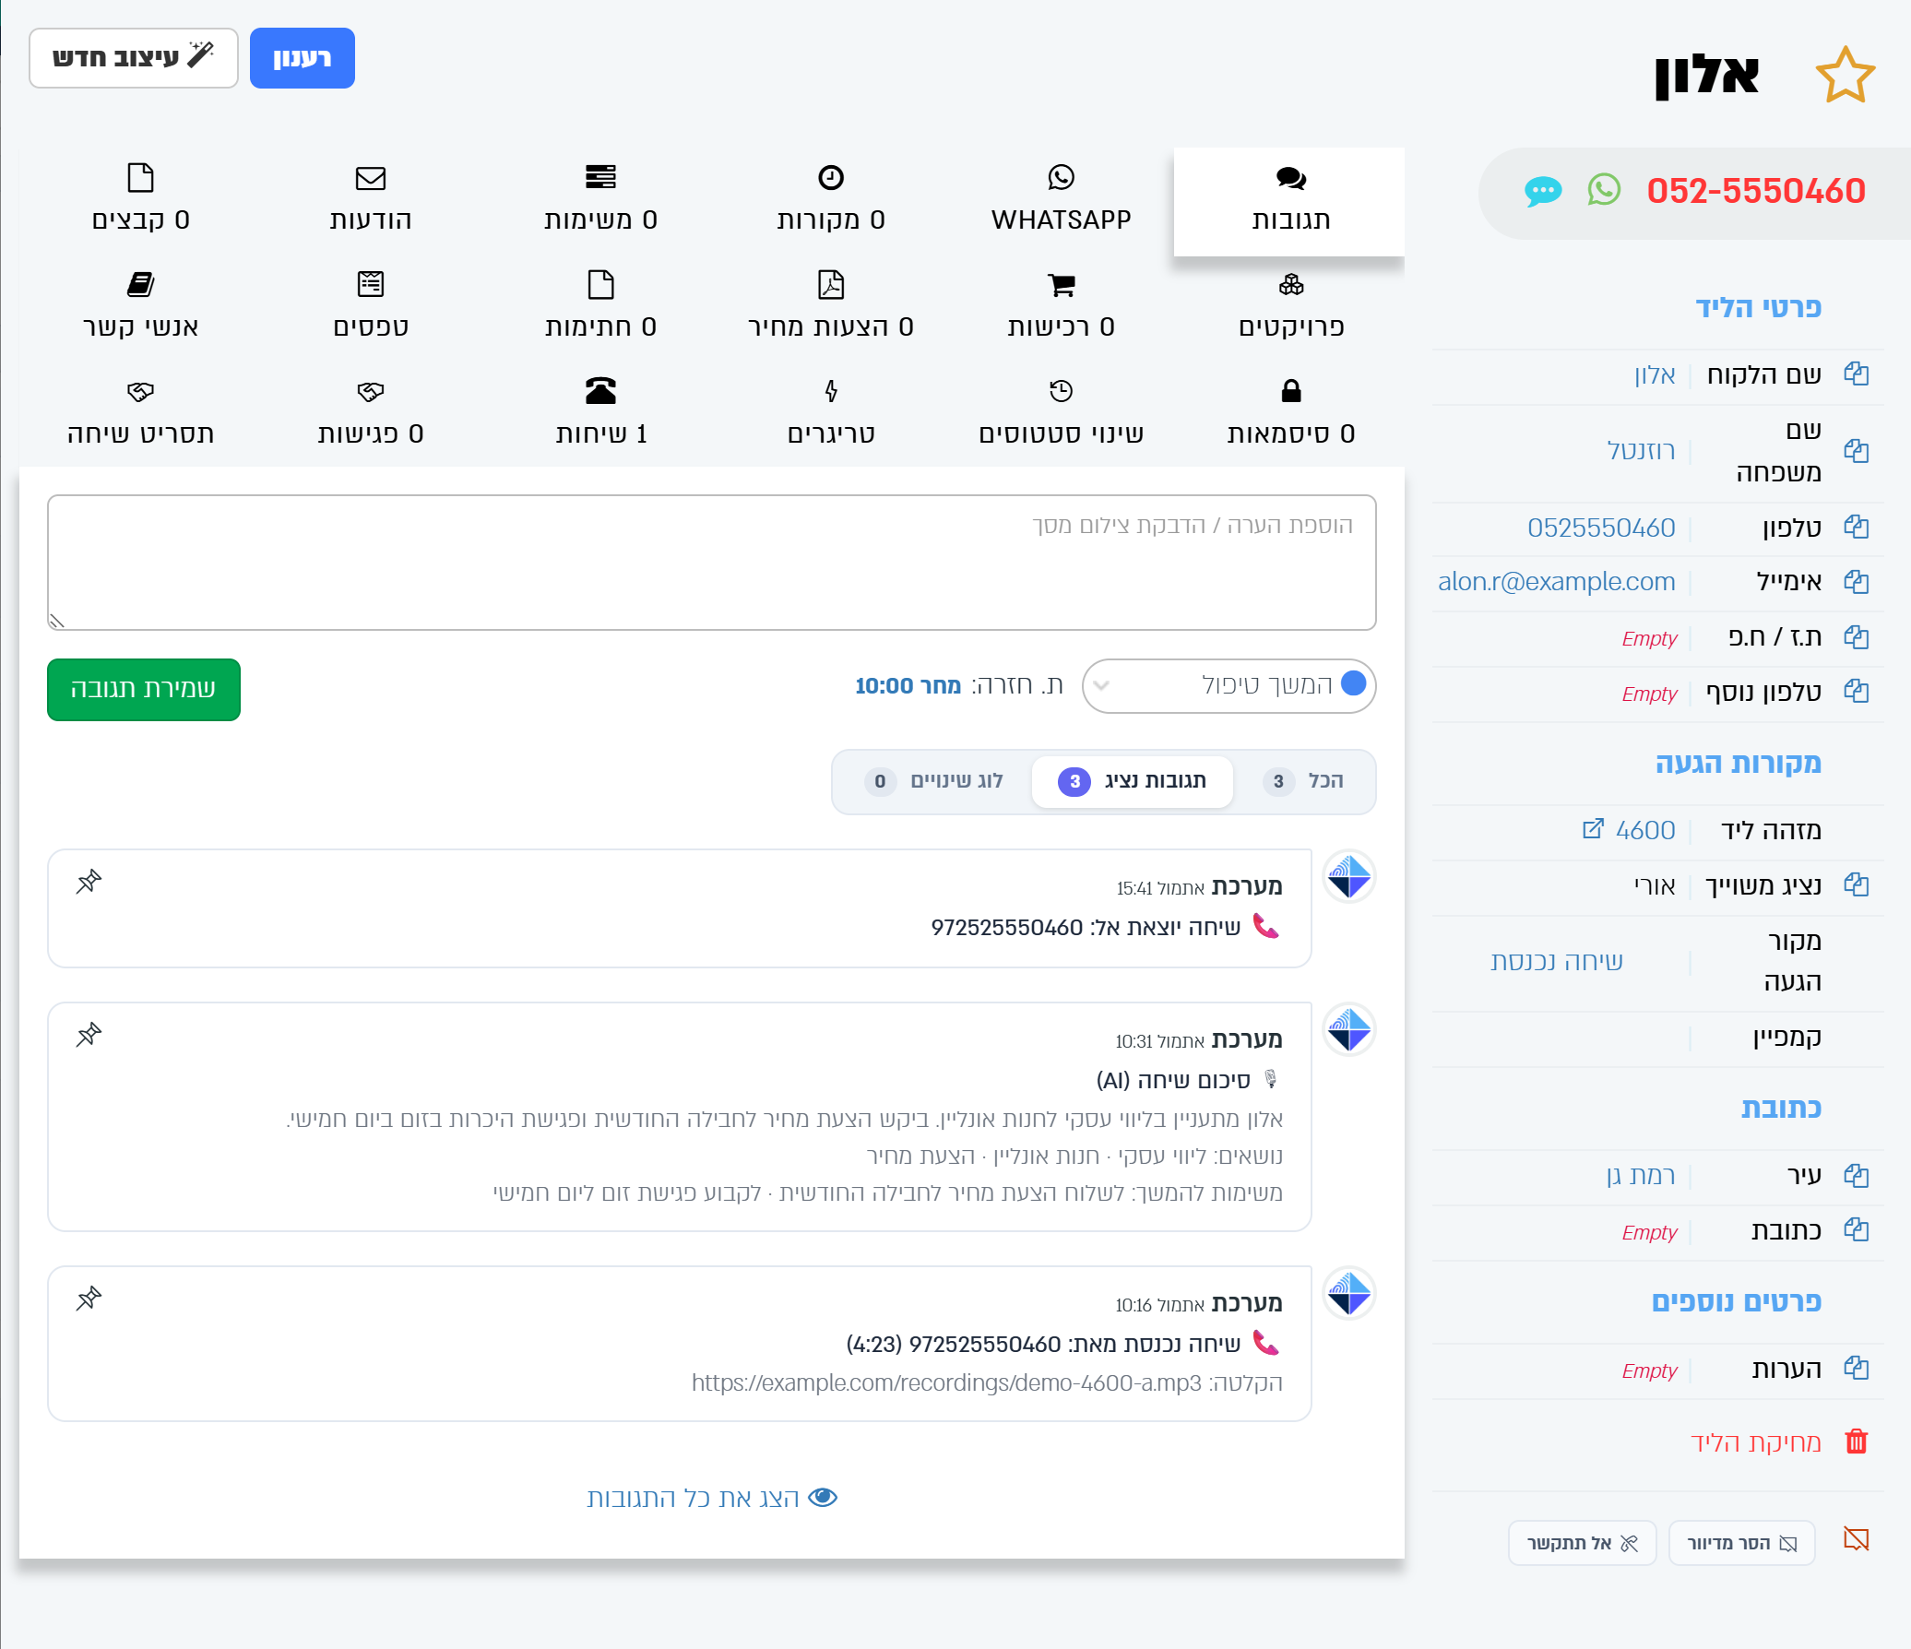This screenshot has width=1911, height=1649.
Task: Call the phone number 052-5550460
Action: point(1755,191)
